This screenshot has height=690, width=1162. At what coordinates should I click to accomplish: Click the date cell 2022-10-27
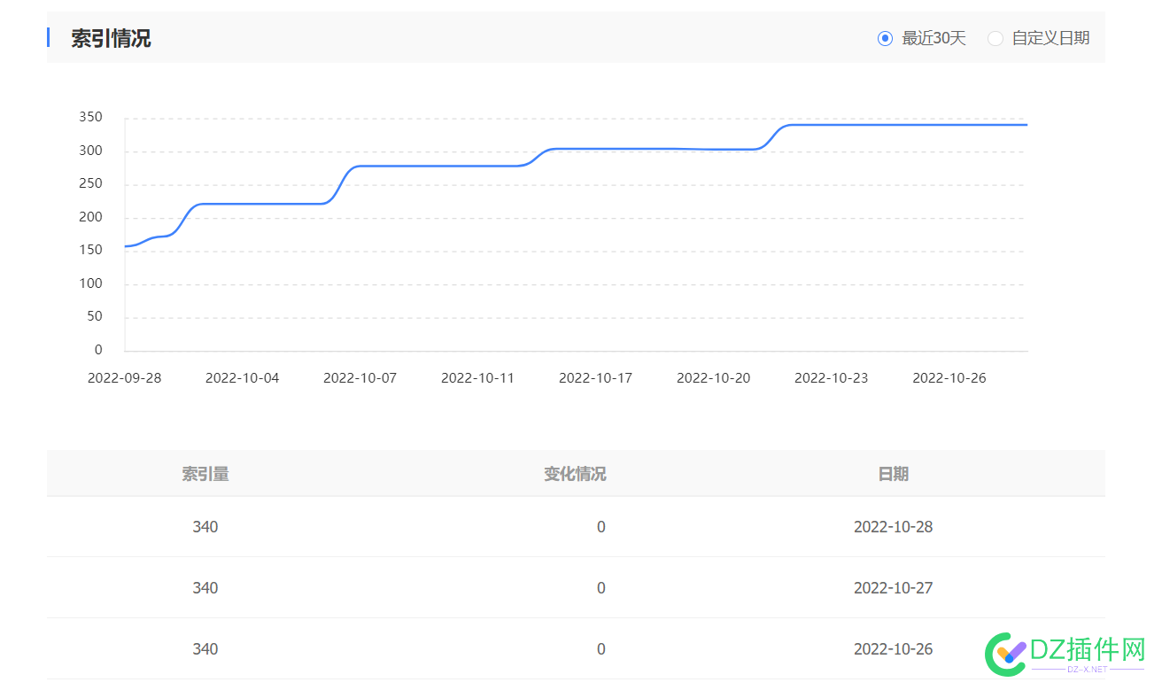tap(893, 588)
